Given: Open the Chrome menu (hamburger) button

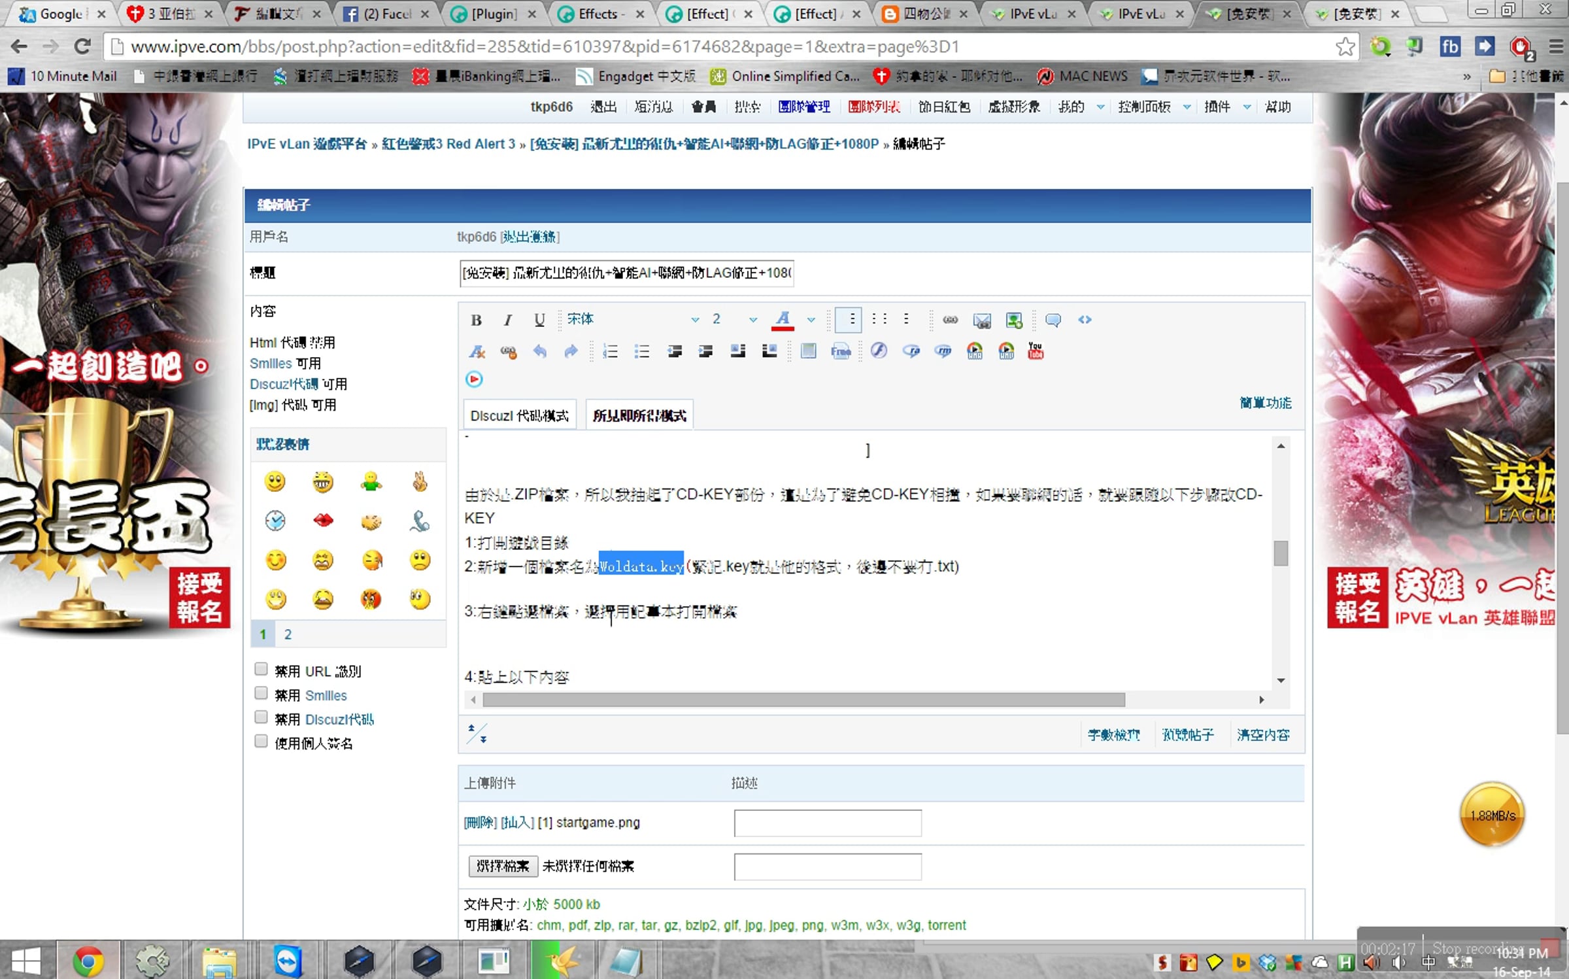Looking at the screenshot, I should [x=1556, y=46].
